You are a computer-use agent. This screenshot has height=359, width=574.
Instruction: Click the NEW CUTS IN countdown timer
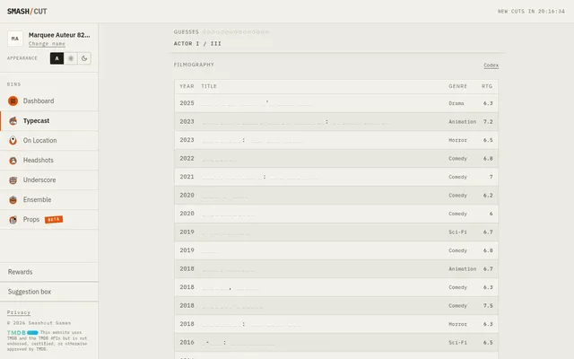[x=531, y=12]
